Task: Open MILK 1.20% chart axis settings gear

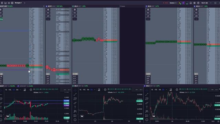Action: pos(140,121)
